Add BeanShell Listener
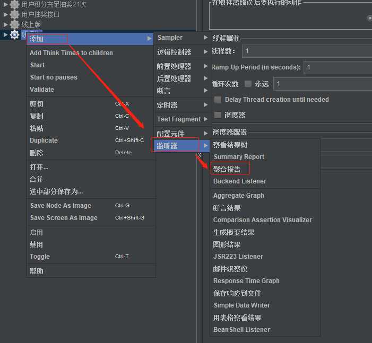 265,330
